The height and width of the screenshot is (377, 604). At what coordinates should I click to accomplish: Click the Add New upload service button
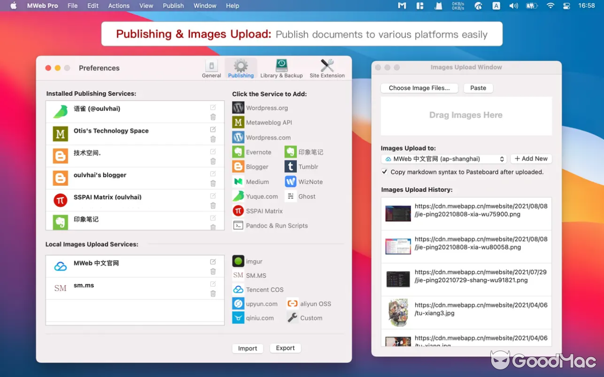[531, 159]
